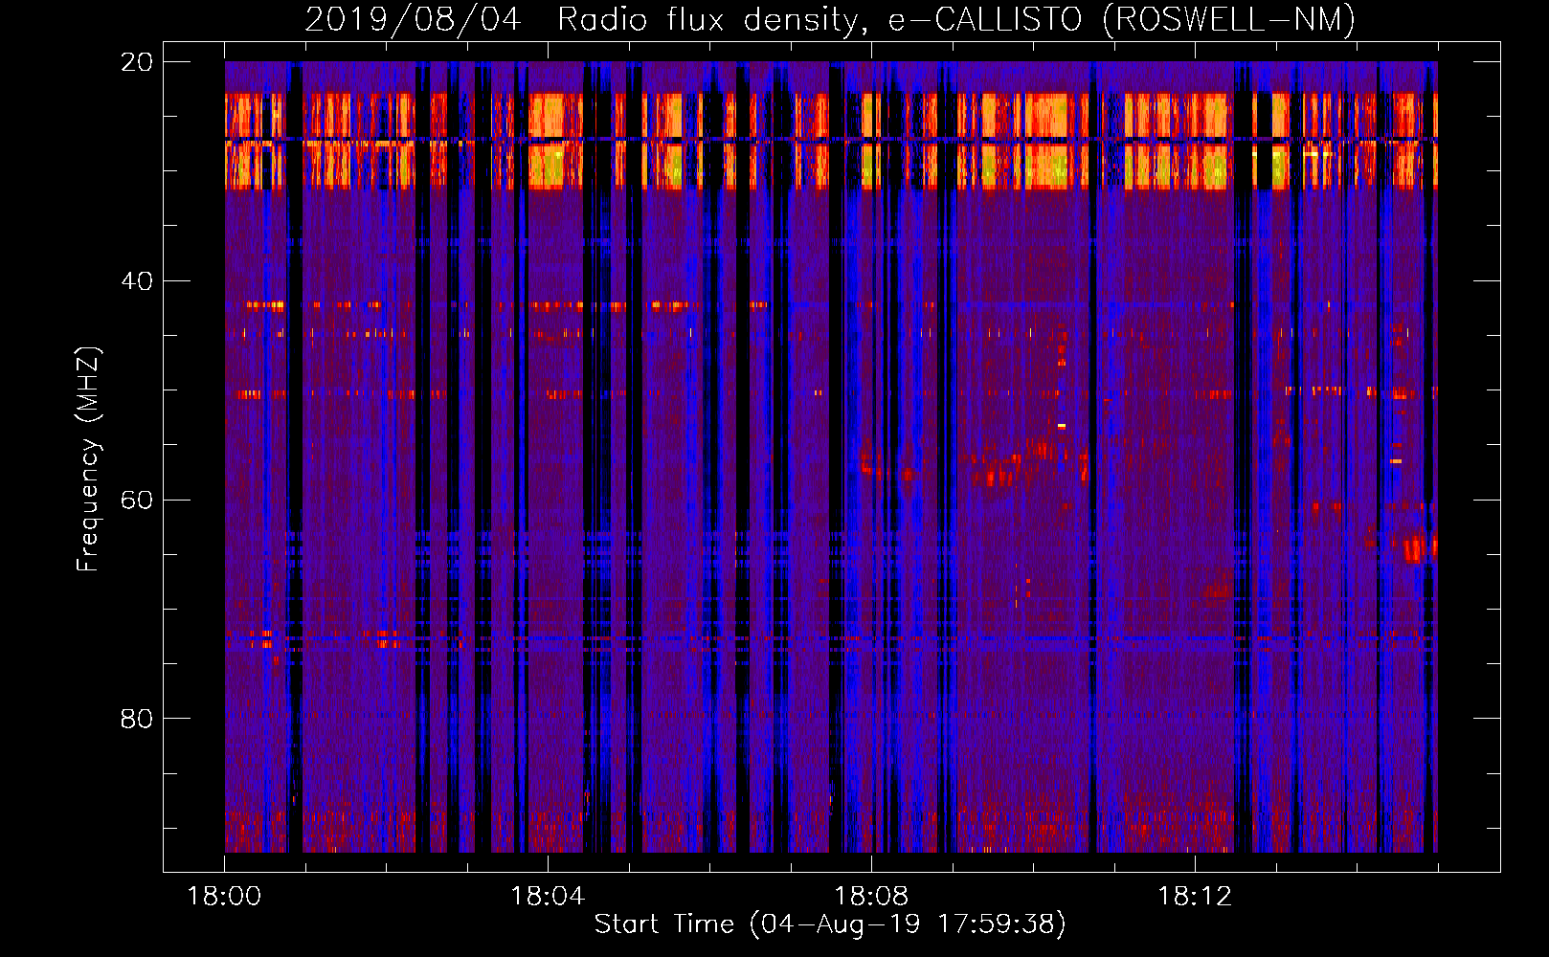Click the 60 frequency axis label
The width and height of the screenshot is (1549, 957).
click(x=136, y=500)
